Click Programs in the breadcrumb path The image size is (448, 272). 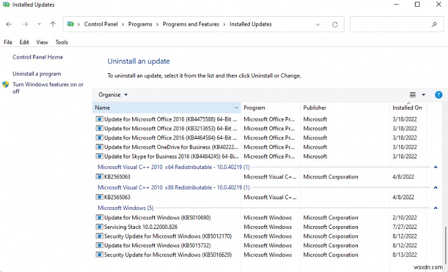point(141,24)
